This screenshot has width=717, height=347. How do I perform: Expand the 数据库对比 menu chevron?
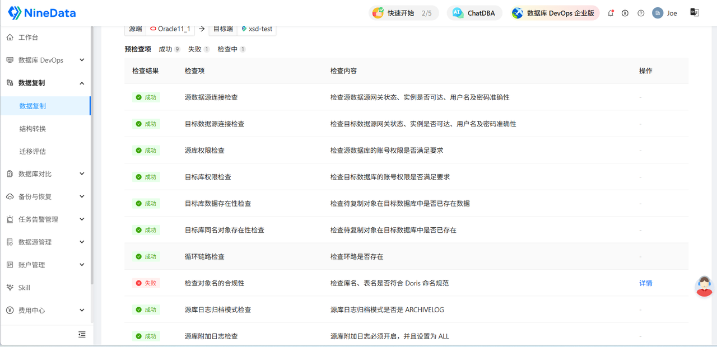tap(82, 174)
